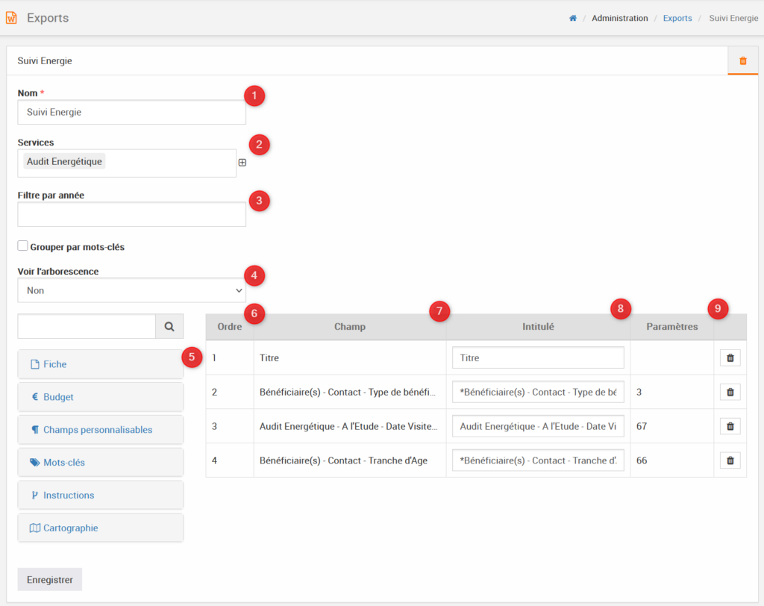
Task: Enable Grouper par mots-clés checkbox
Action: (23, 246)
